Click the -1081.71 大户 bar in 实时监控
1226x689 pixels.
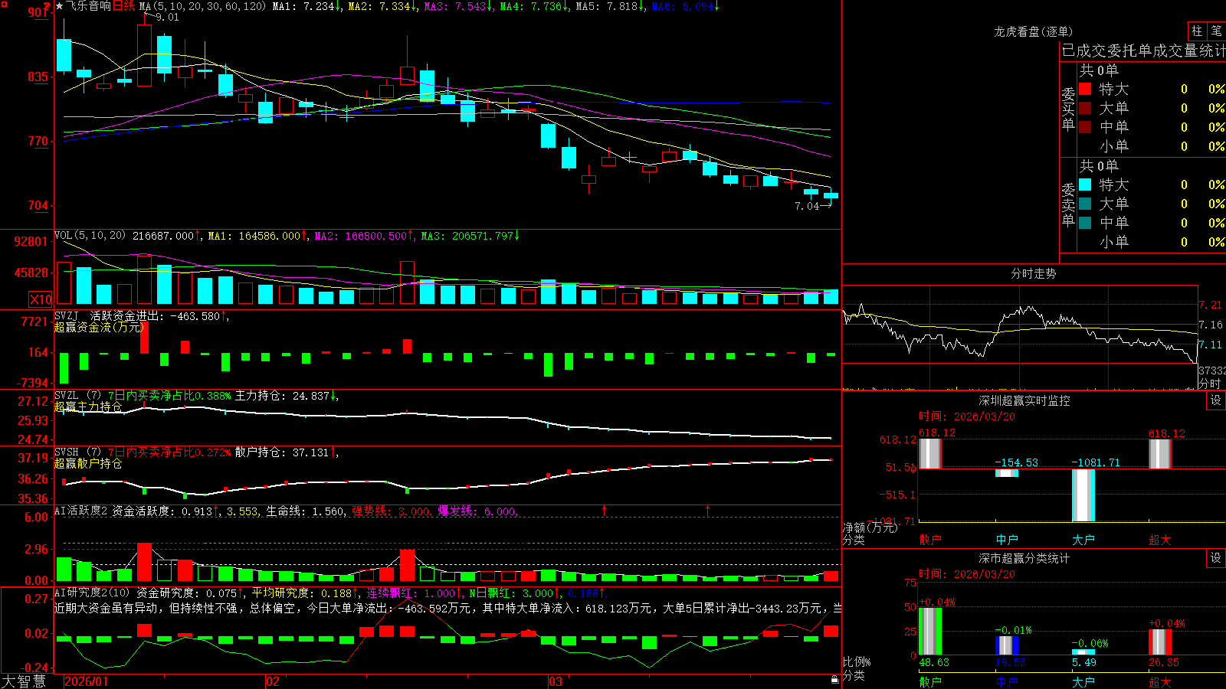tap(1083, 495)
